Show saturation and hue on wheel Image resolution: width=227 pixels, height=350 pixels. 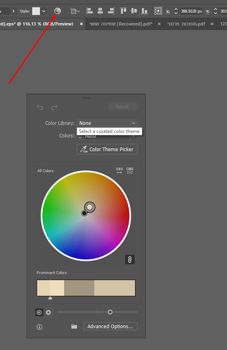[x=39, y=312]
